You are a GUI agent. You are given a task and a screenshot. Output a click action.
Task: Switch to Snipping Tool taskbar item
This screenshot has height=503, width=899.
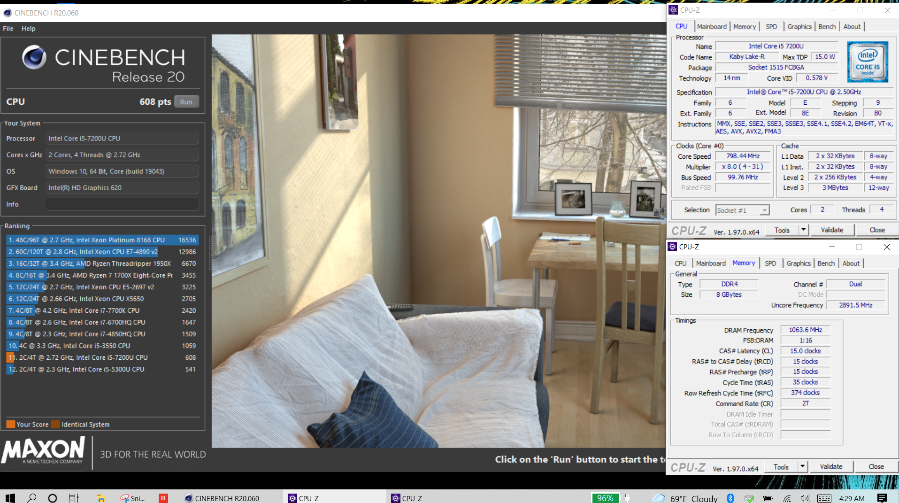tap(133, 498)
